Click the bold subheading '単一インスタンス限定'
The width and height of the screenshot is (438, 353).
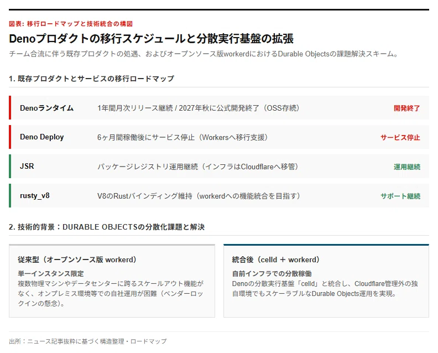[x=51, y=273]
